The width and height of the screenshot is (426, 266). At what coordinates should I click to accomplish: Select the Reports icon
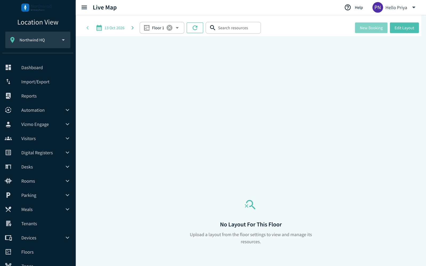click(x=8, y=96)
